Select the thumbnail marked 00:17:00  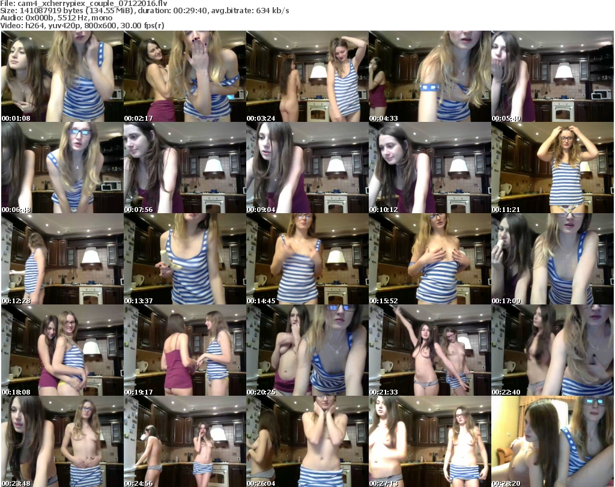click(x=552, y=259)
